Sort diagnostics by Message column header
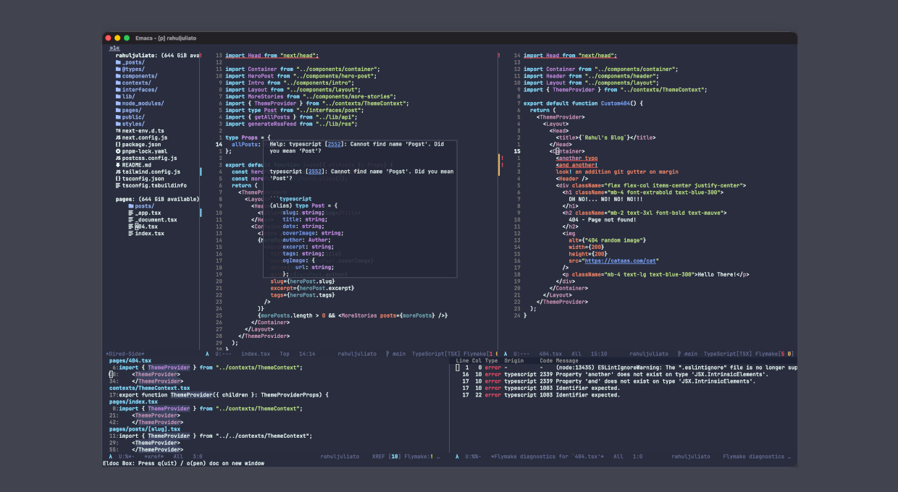This screenshot has height=492, width=898. coord(567,360)
